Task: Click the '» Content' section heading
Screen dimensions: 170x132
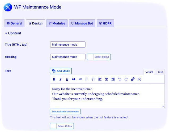Action: pos(13,33)
